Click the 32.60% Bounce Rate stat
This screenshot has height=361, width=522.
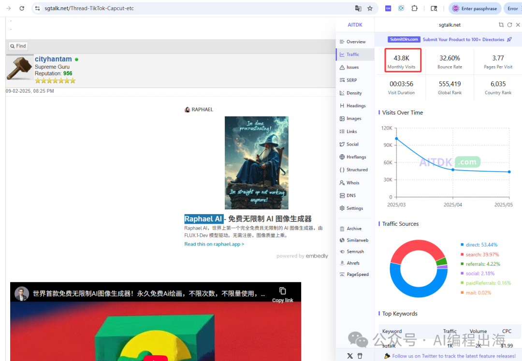450,61
